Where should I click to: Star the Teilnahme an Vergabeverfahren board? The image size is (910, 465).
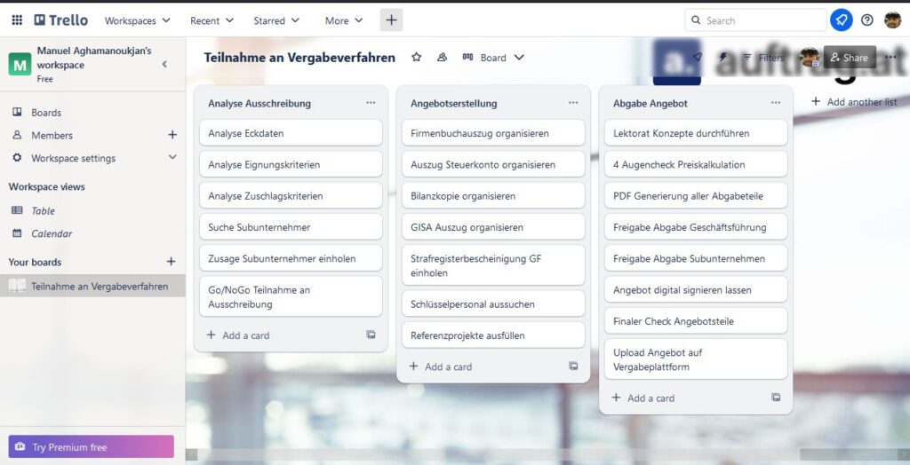click(416, 58)
